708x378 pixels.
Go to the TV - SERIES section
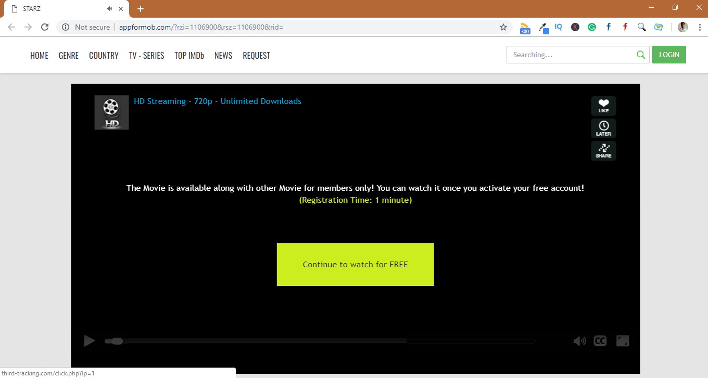(x=146, y=55)
